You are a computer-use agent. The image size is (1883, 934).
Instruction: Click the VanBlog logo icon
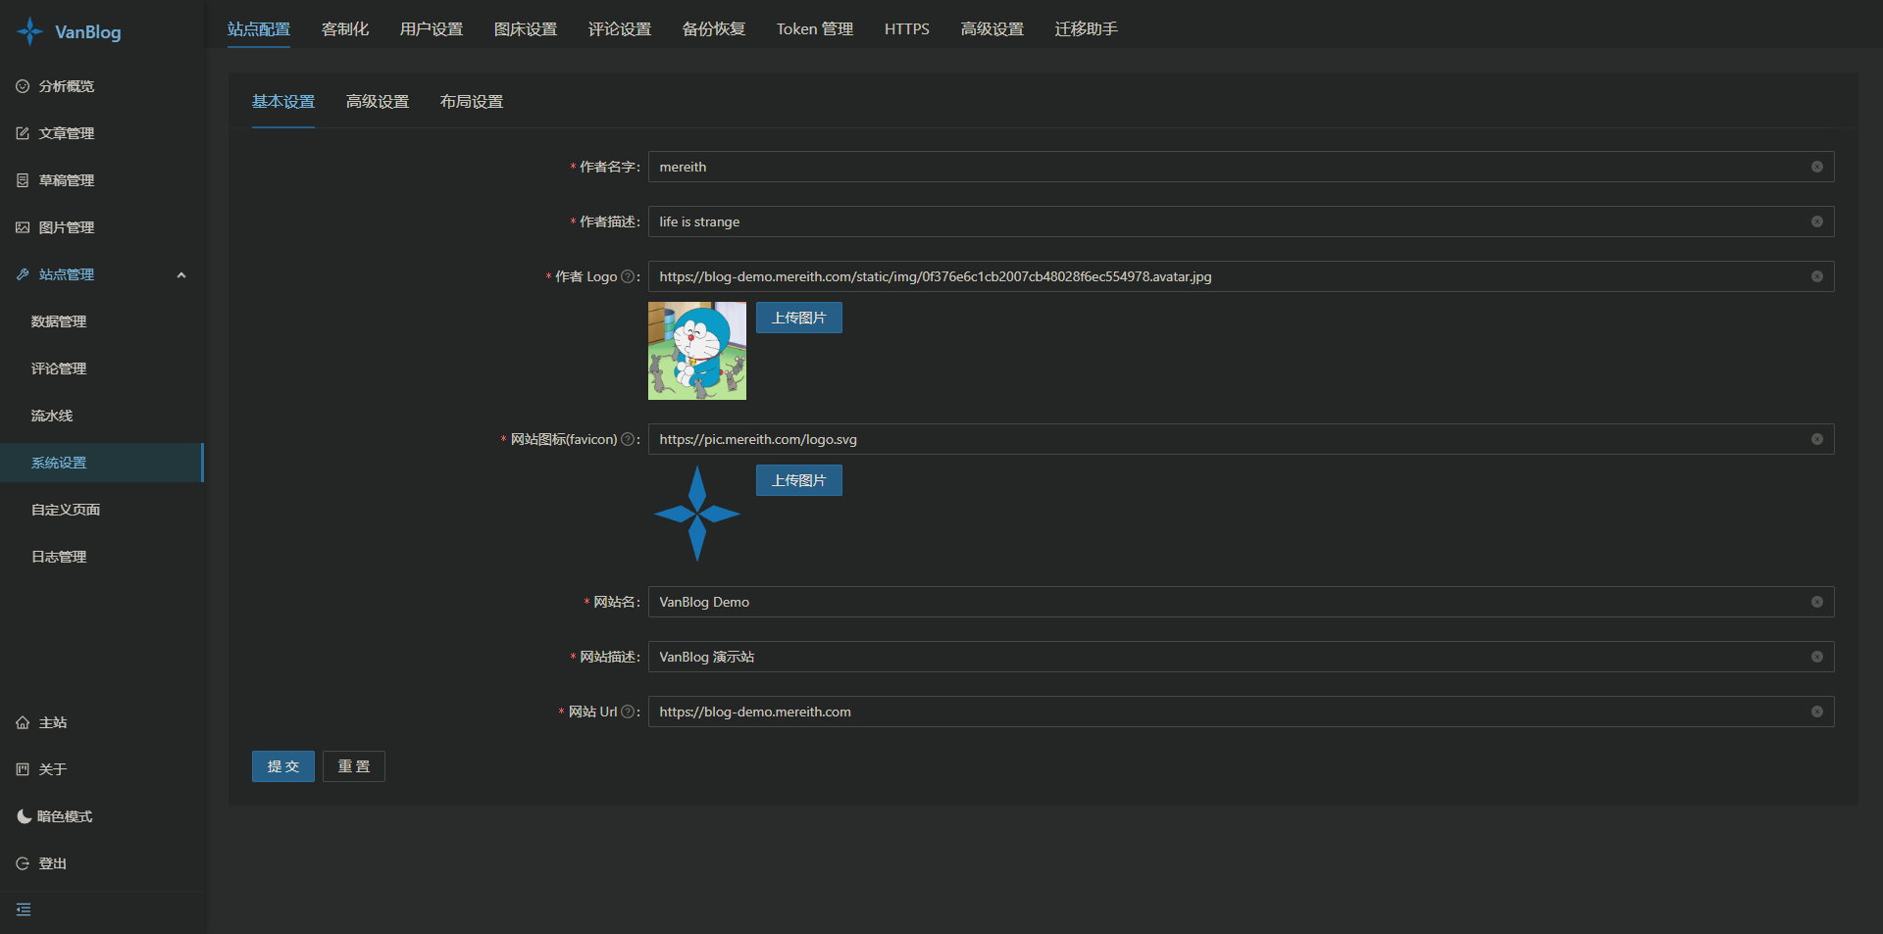[30, 31]
